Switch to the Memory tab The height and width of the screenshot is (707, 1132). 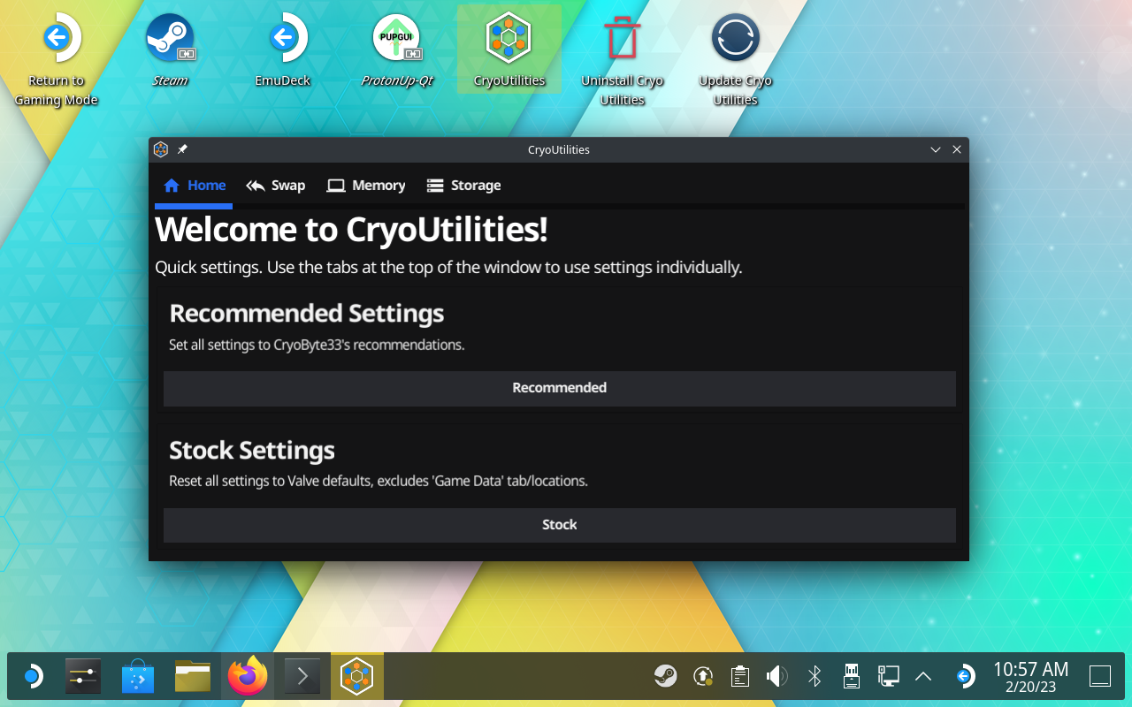point(366,186)
